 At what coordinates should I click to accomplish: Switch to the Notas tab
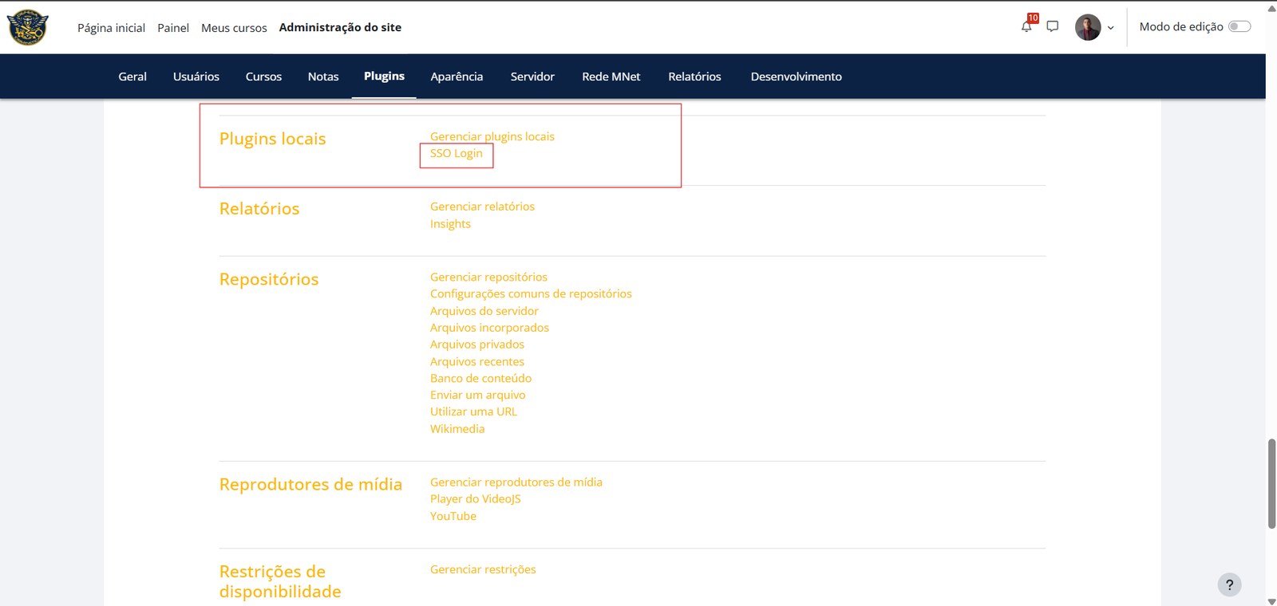[323, 77]
